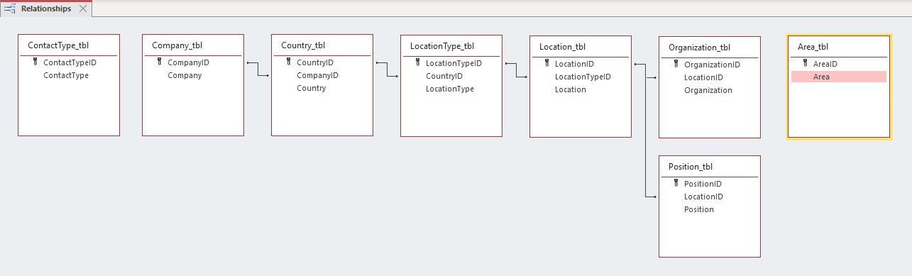This screenshot has width=912, height=276.
Task: Click the key icon beside CompanyID in Company_tbl
Action: (159, 62)
